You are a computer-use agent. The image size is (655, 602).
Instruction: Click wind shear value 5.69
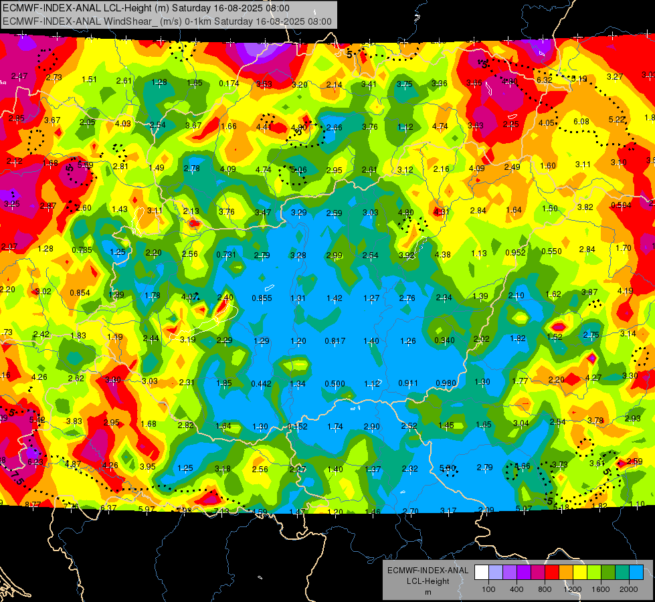pos(85,165)
